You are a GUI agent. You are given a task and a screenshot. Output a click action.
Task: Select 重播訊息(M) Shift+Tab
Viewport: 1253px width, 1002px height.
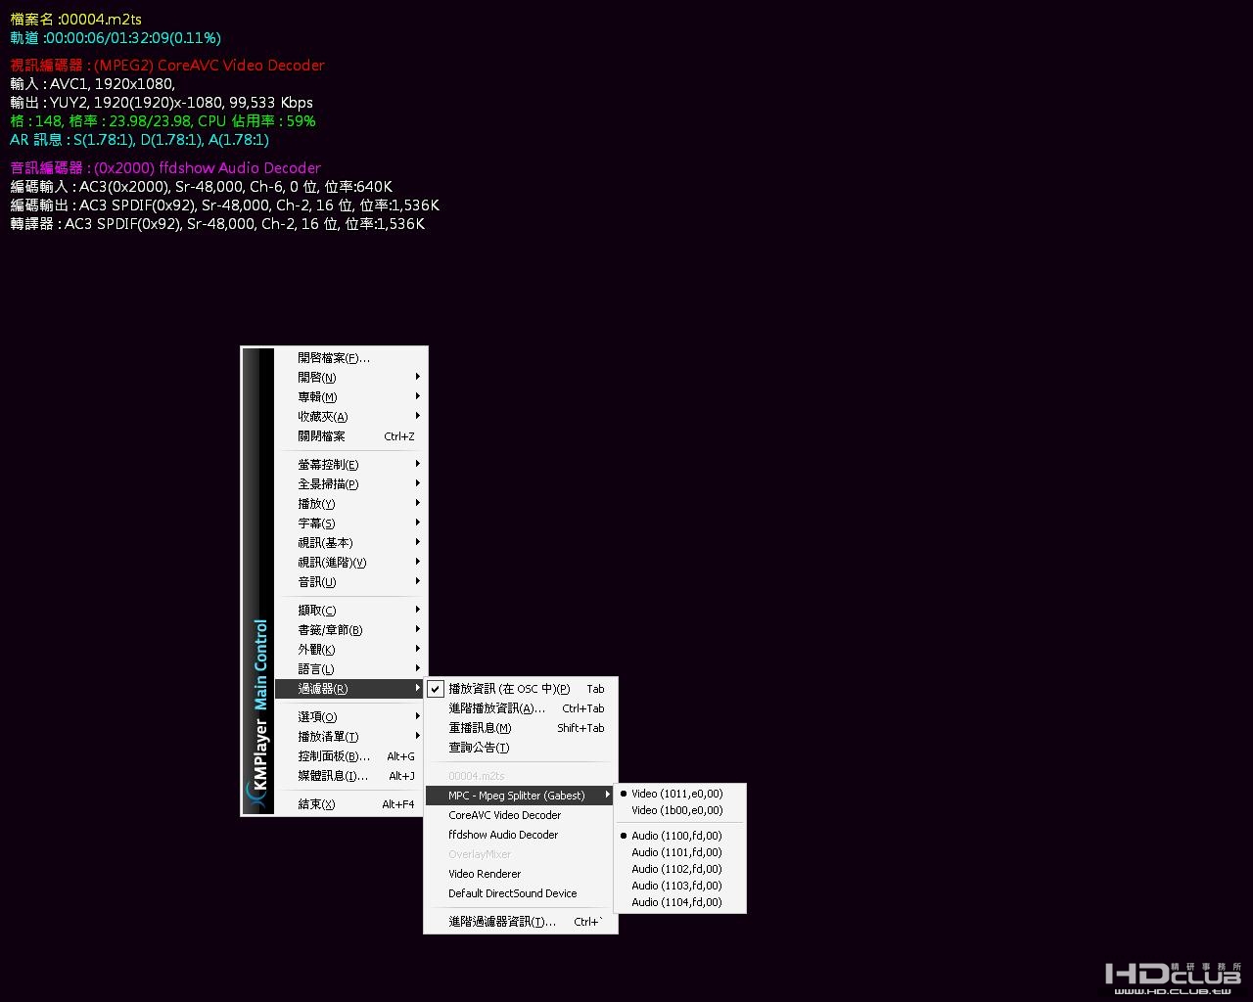click(521, 728)
